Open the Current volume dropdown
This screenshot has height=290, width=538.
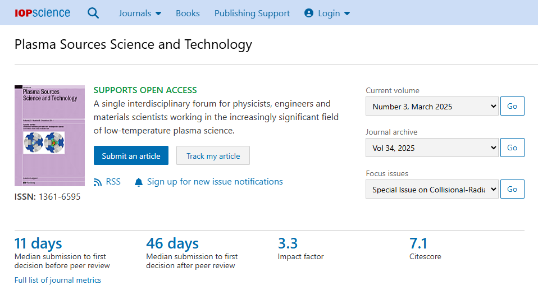click(432, 106)
